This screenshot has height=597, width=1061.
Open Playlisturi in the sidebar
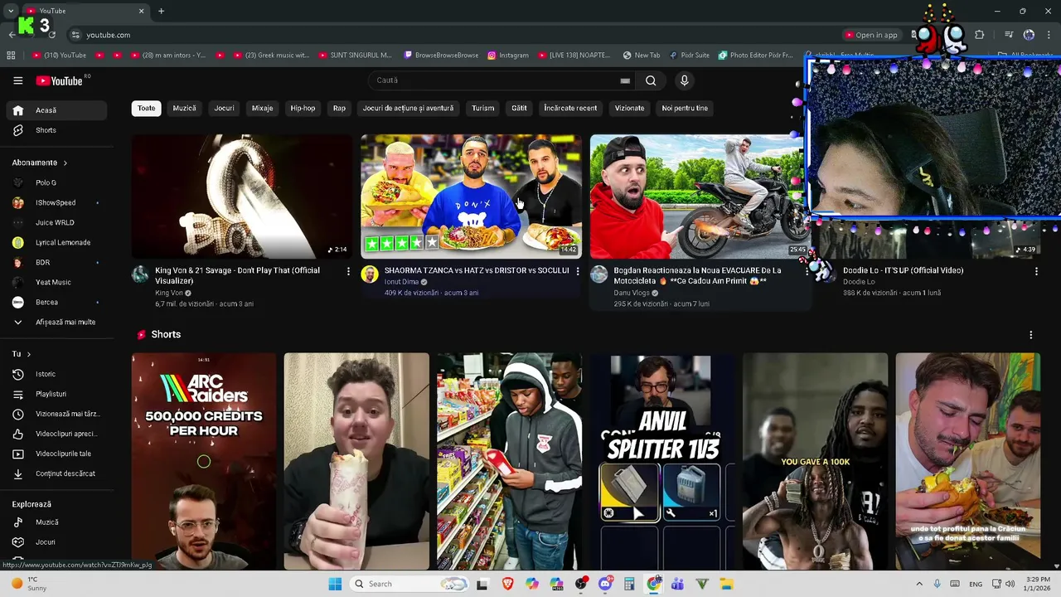[56, 394]
